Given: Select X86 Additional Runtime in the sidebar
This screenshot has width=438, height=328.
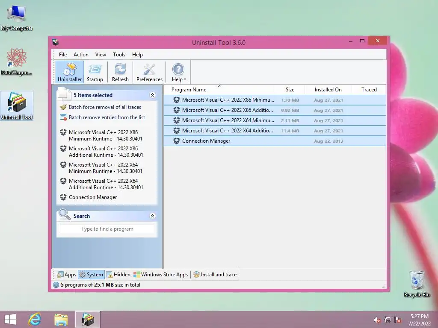Looking at the screenshot, I should [x=106, y=152].
